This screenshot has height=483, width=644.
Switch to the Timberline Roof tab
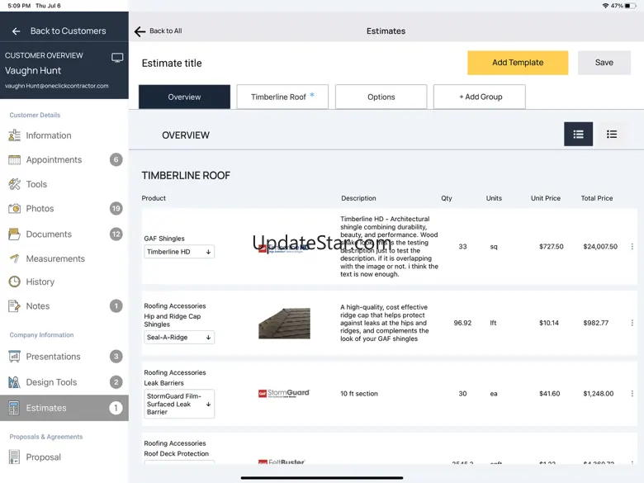tap(282, 97)
